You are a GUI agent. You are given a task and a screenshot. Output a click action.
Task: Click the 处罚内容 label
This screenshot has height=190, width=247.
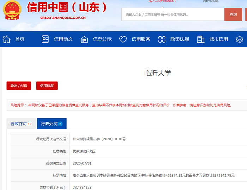60,175
